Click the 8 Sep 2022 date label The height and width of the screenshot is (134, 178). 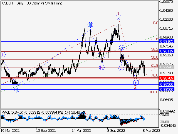click(x=116, y=130)
